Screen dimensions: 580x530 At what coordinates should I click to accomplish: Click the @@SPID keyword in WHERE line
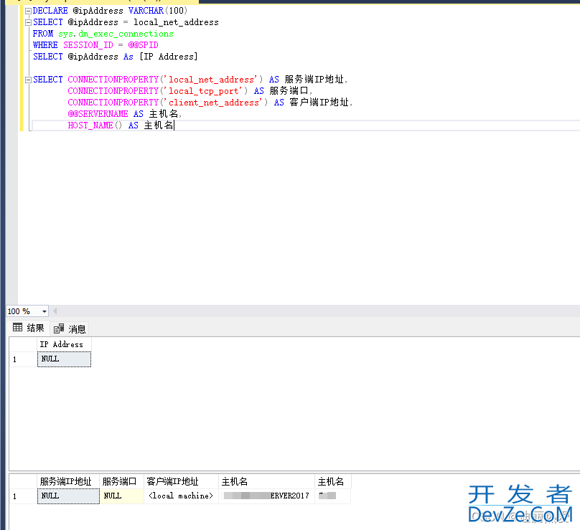coord(143,45)
